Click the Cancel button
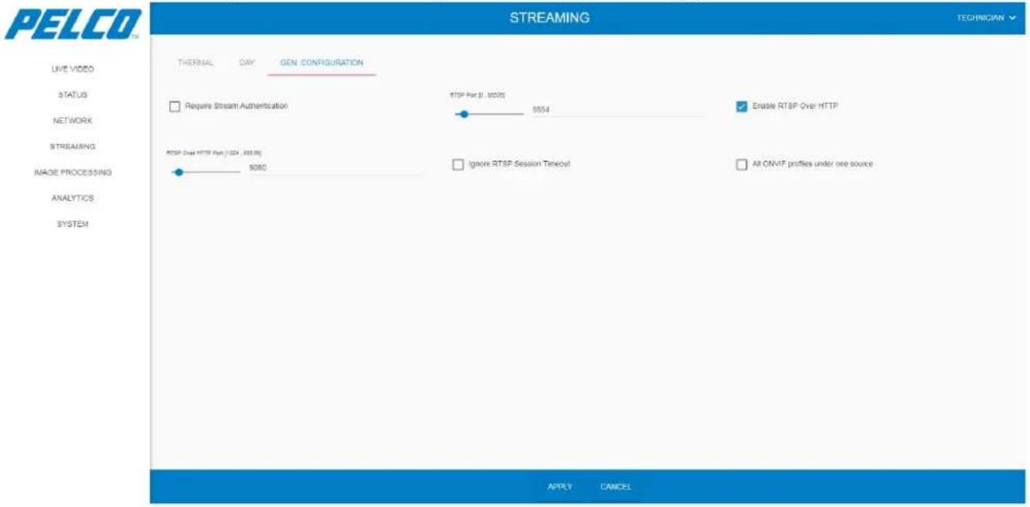Viewport: 1030px width, 507px height. click(x=616, y=487)
